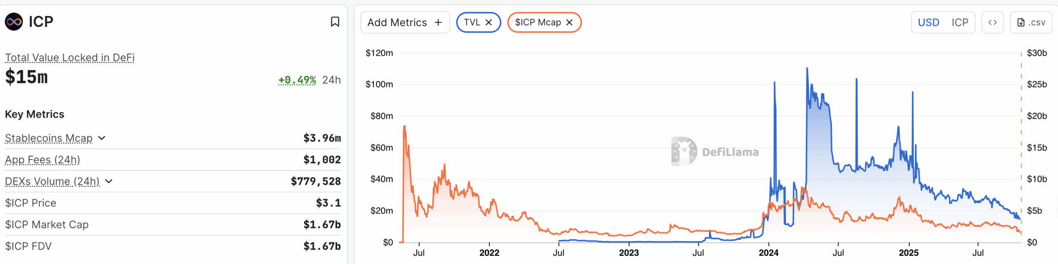
Task: Download chart data as .csv
Action: 1031,23
